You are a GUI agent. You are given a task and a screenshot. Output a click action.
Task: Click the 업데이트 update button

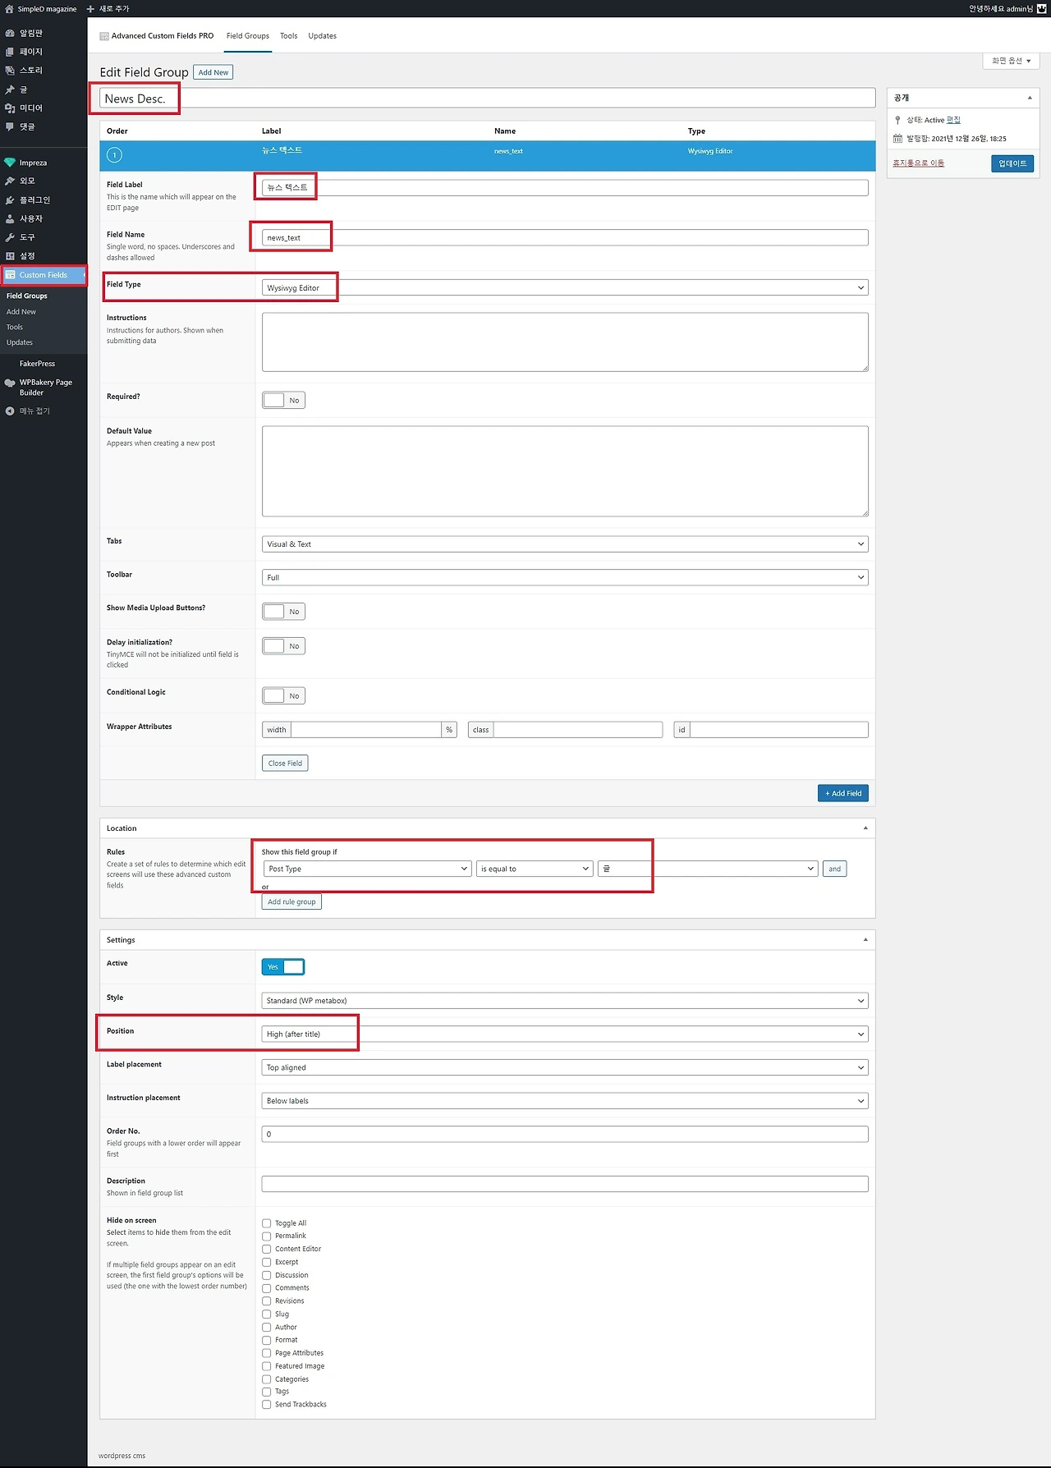[x=1012, y=163]
